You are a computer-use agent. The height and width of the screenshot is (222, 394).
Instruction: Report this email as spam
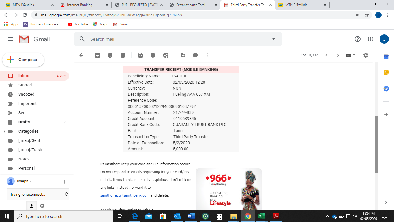click(110, 55)
